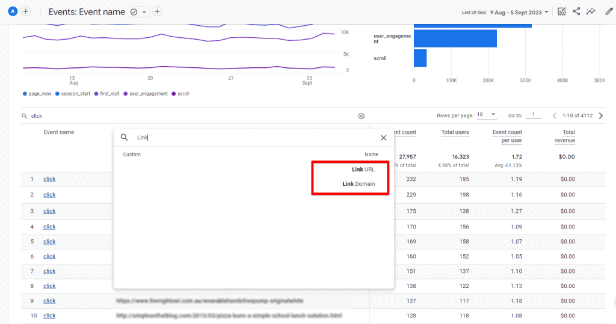This screenshot has width=616, height=324.
Task: Open the 'click' link in row 7
Action: (49, 271)
